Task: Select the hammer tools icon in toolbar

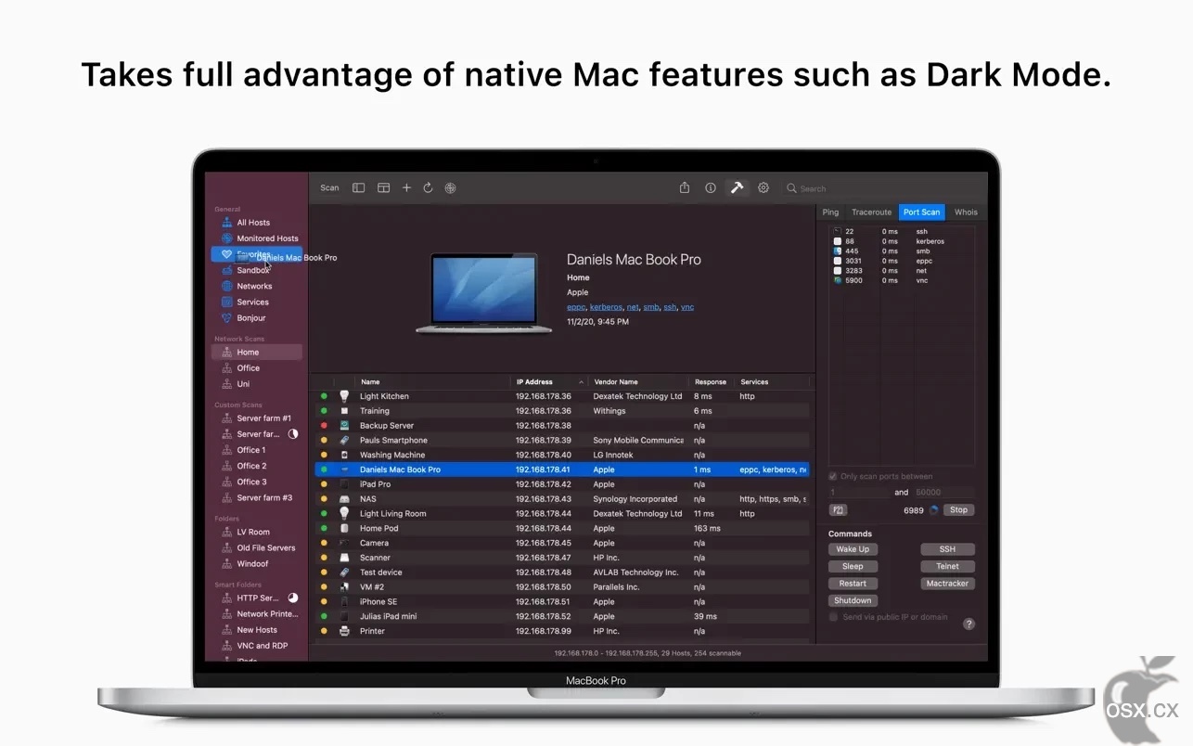Action: 738,187
